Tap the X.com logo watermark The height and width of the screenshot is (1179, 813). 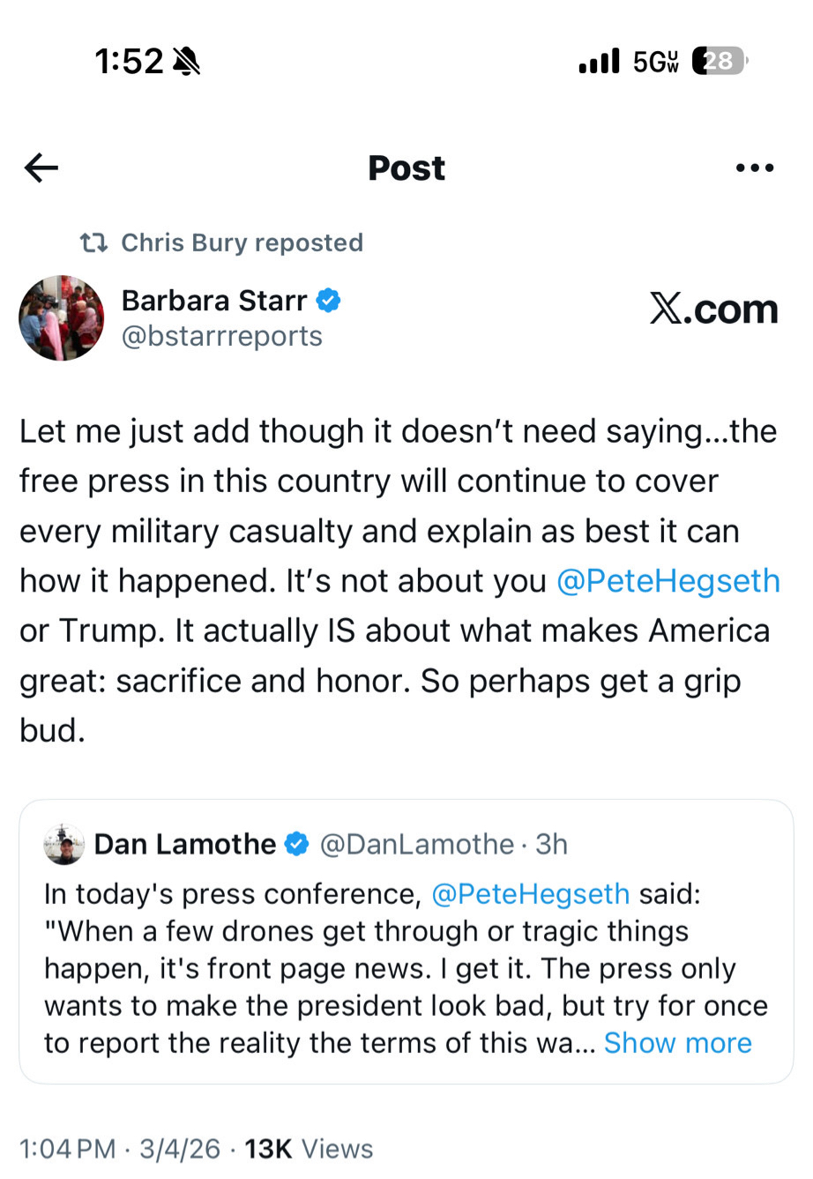[x=713, y=310]
